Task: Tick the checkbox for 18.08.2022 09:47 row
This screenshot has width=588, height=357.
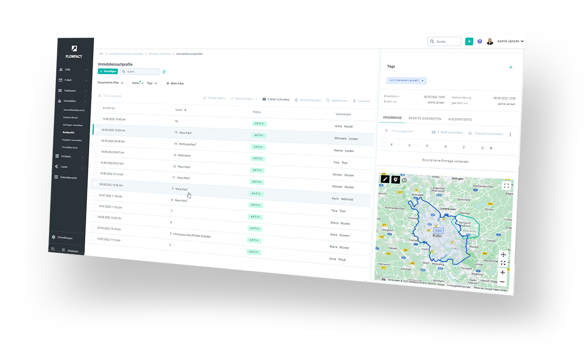Action: 96,152
